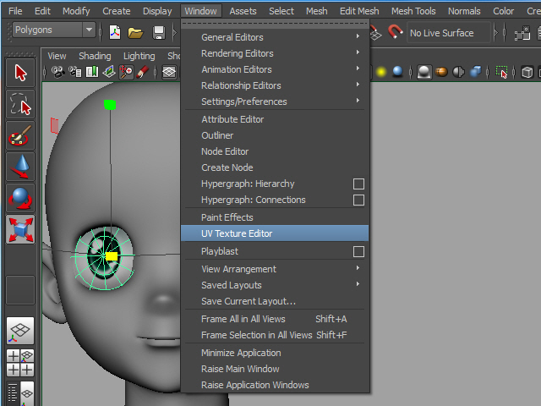This screenshot has height=406, width=541.
Task: Open the Normals menu
Action: (464, 11)
